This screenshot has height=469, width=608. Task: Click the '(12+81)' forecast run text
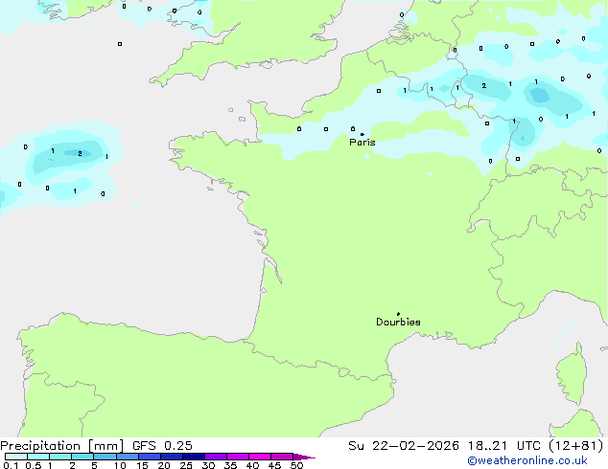(576, 446)
